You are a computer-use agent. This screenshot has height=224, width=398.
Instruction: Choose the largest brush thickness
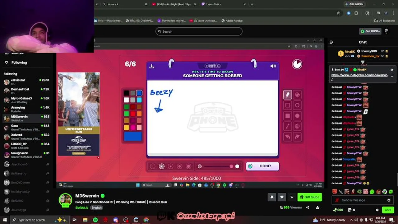(x=188, y=166)
